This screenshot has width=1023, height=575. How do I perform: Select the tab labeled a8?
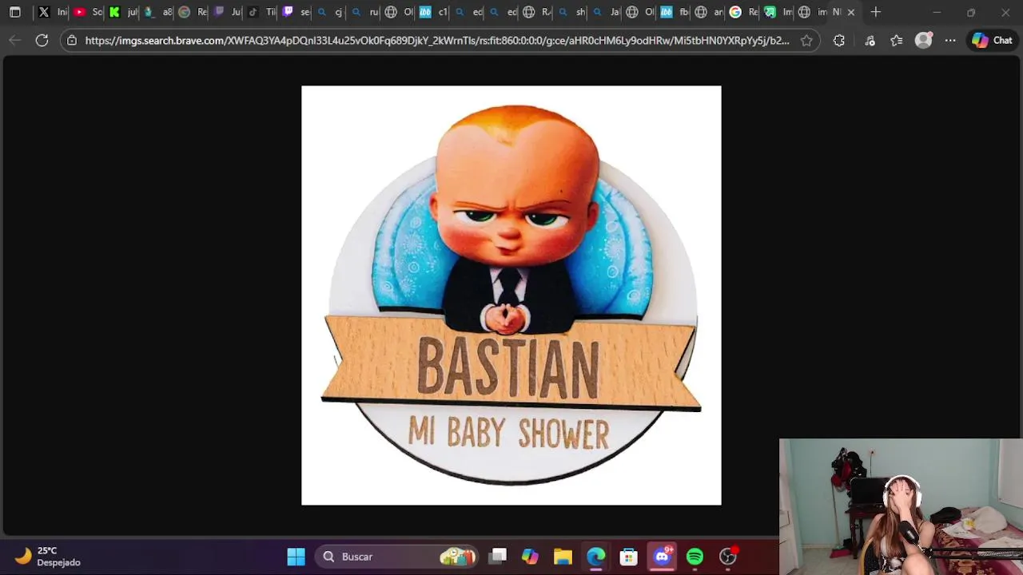pos(157,12)
